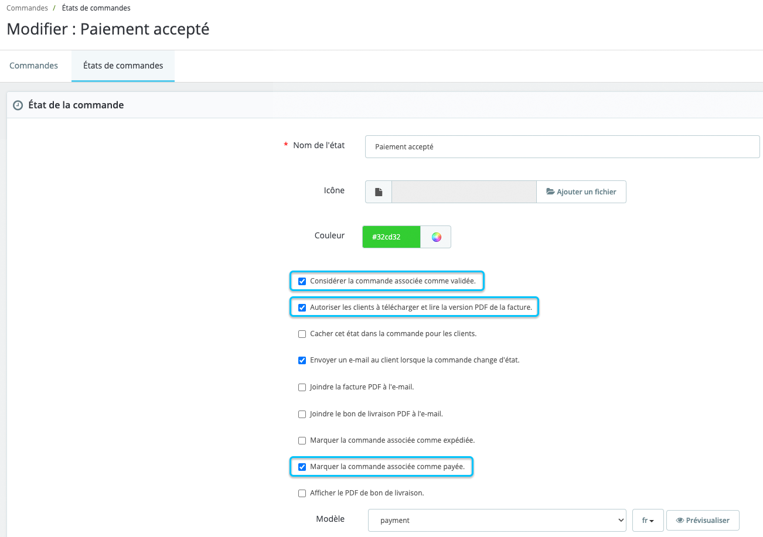Uncheck Marquer la commande associée comme payée
The height and width of the screenshot is (537, 763).
coord(302,467)
